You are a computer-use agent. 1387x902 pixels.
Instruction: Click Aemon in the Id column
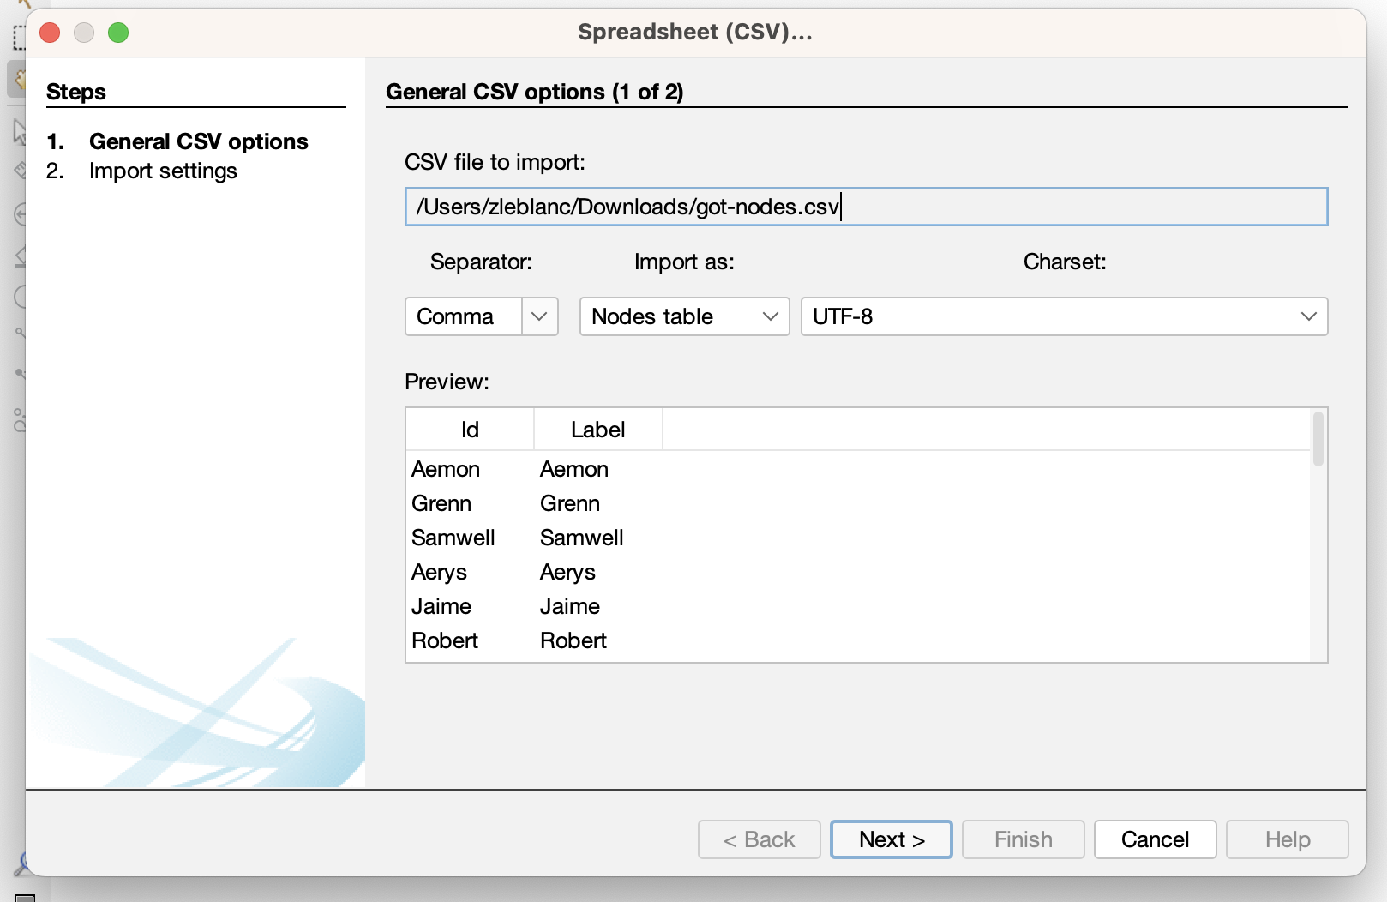coord(446,470)
